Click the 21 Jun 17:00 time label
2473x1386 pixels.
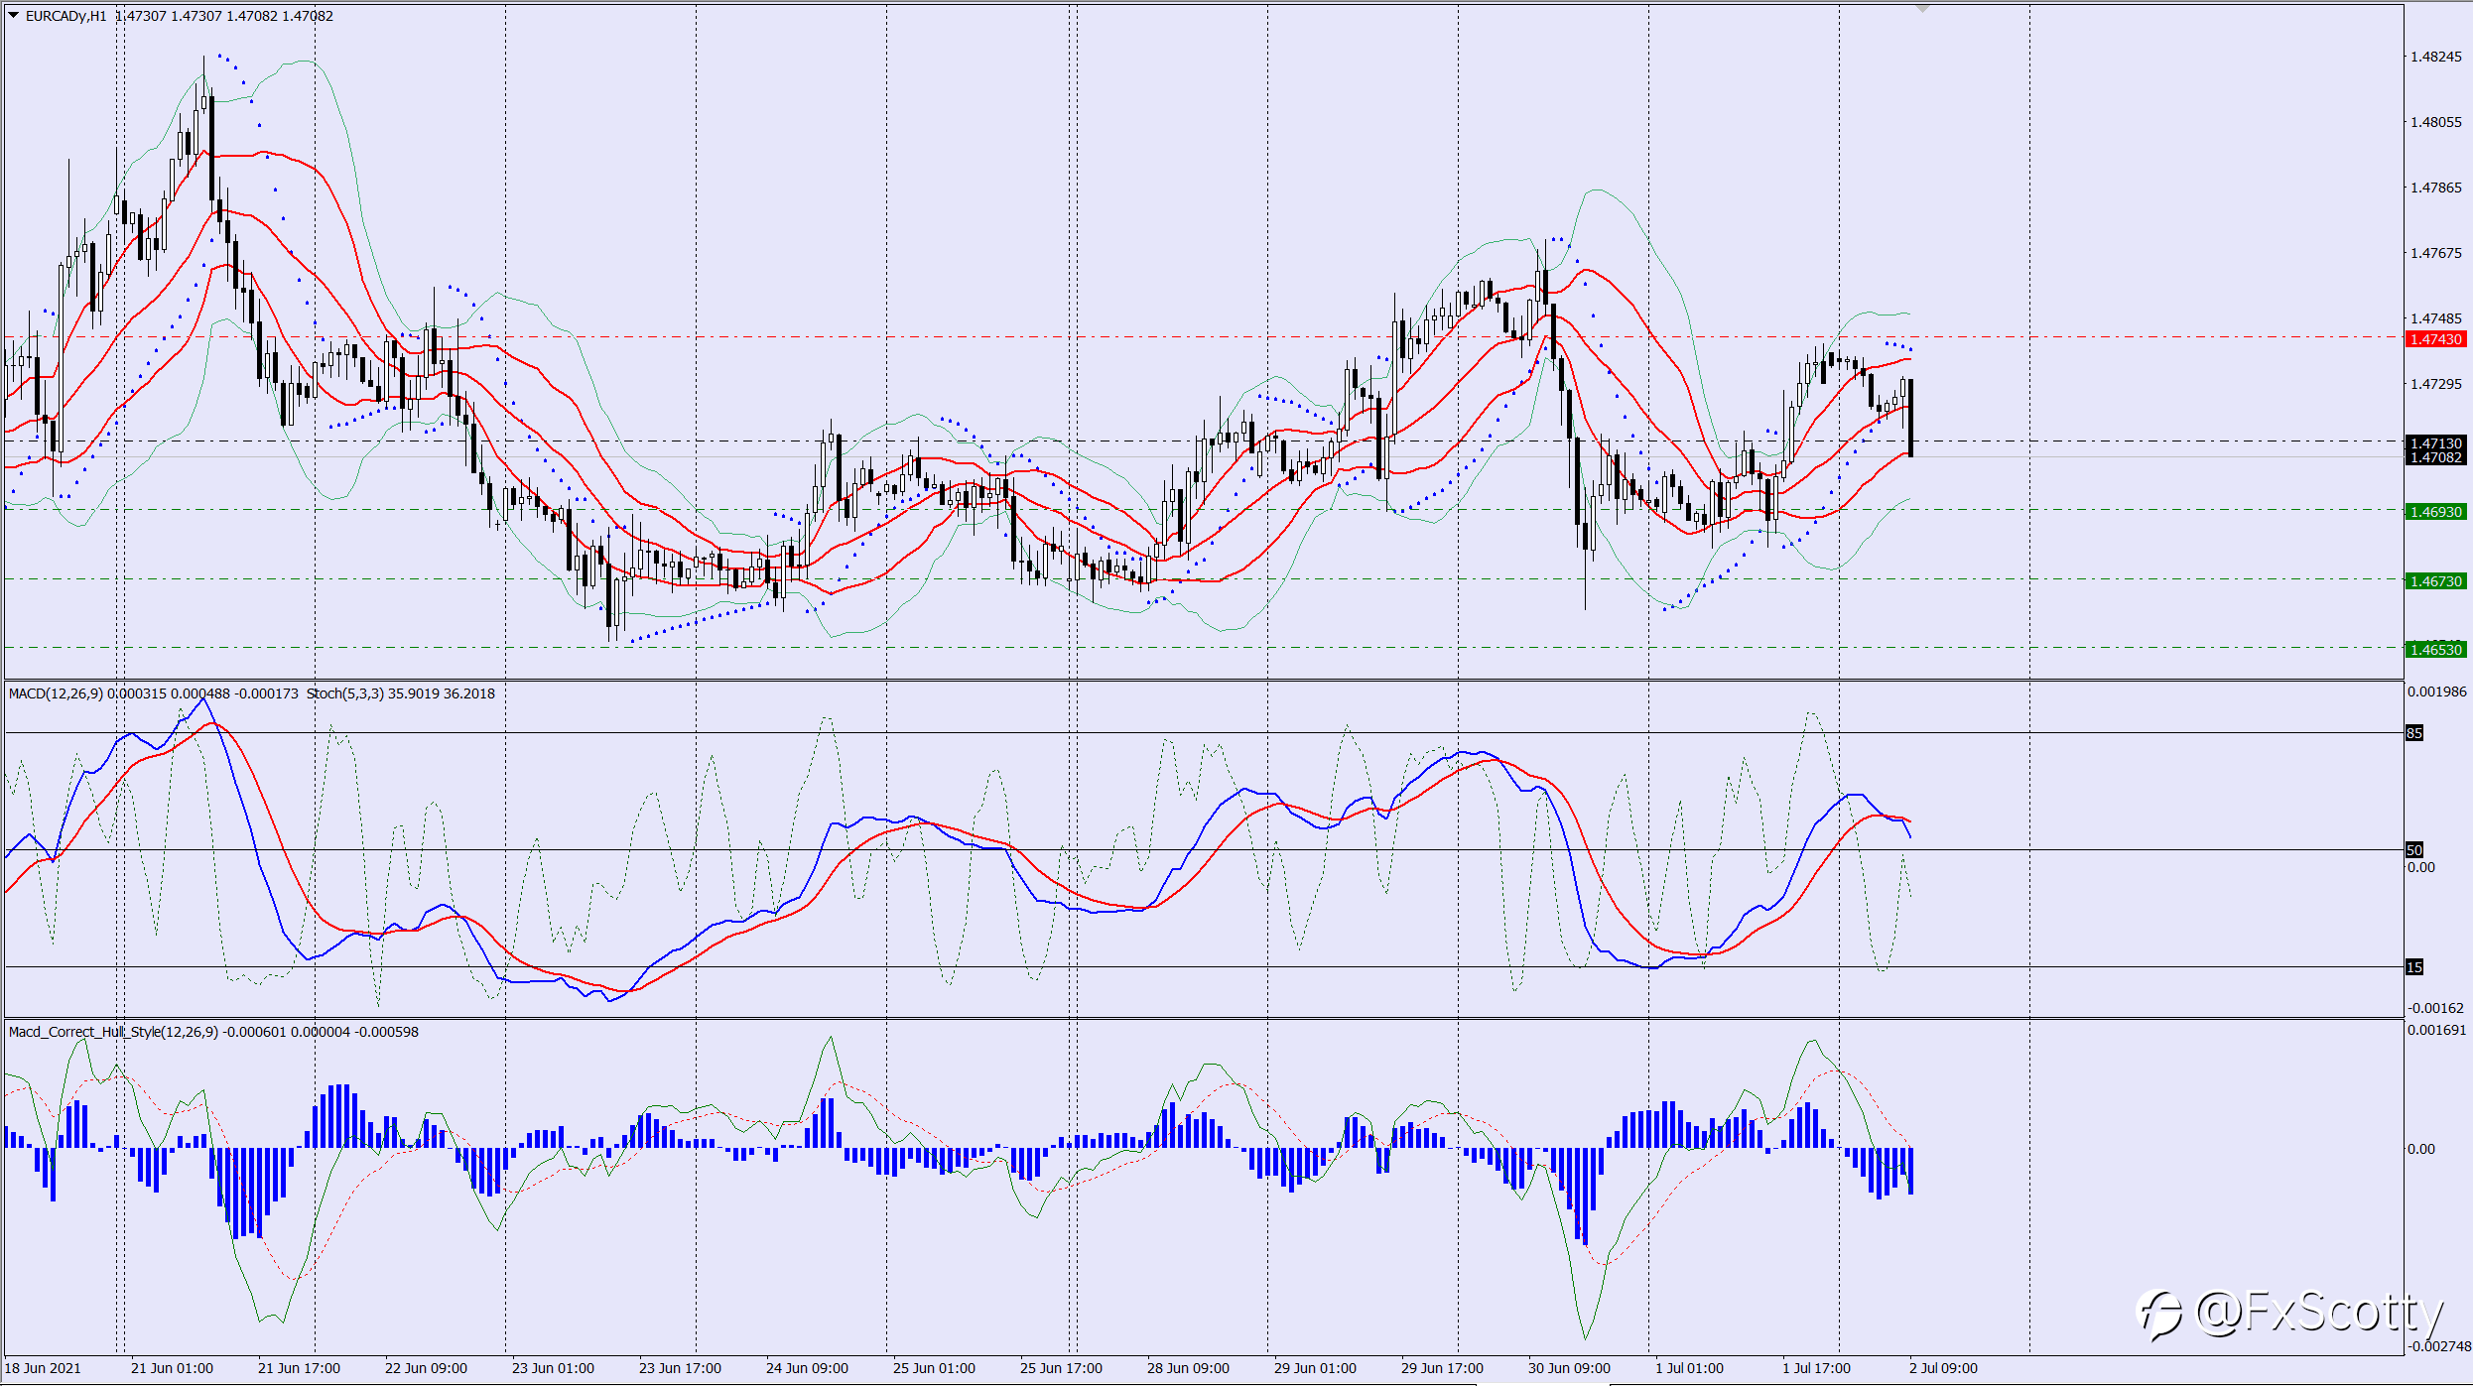[299, 1368]
